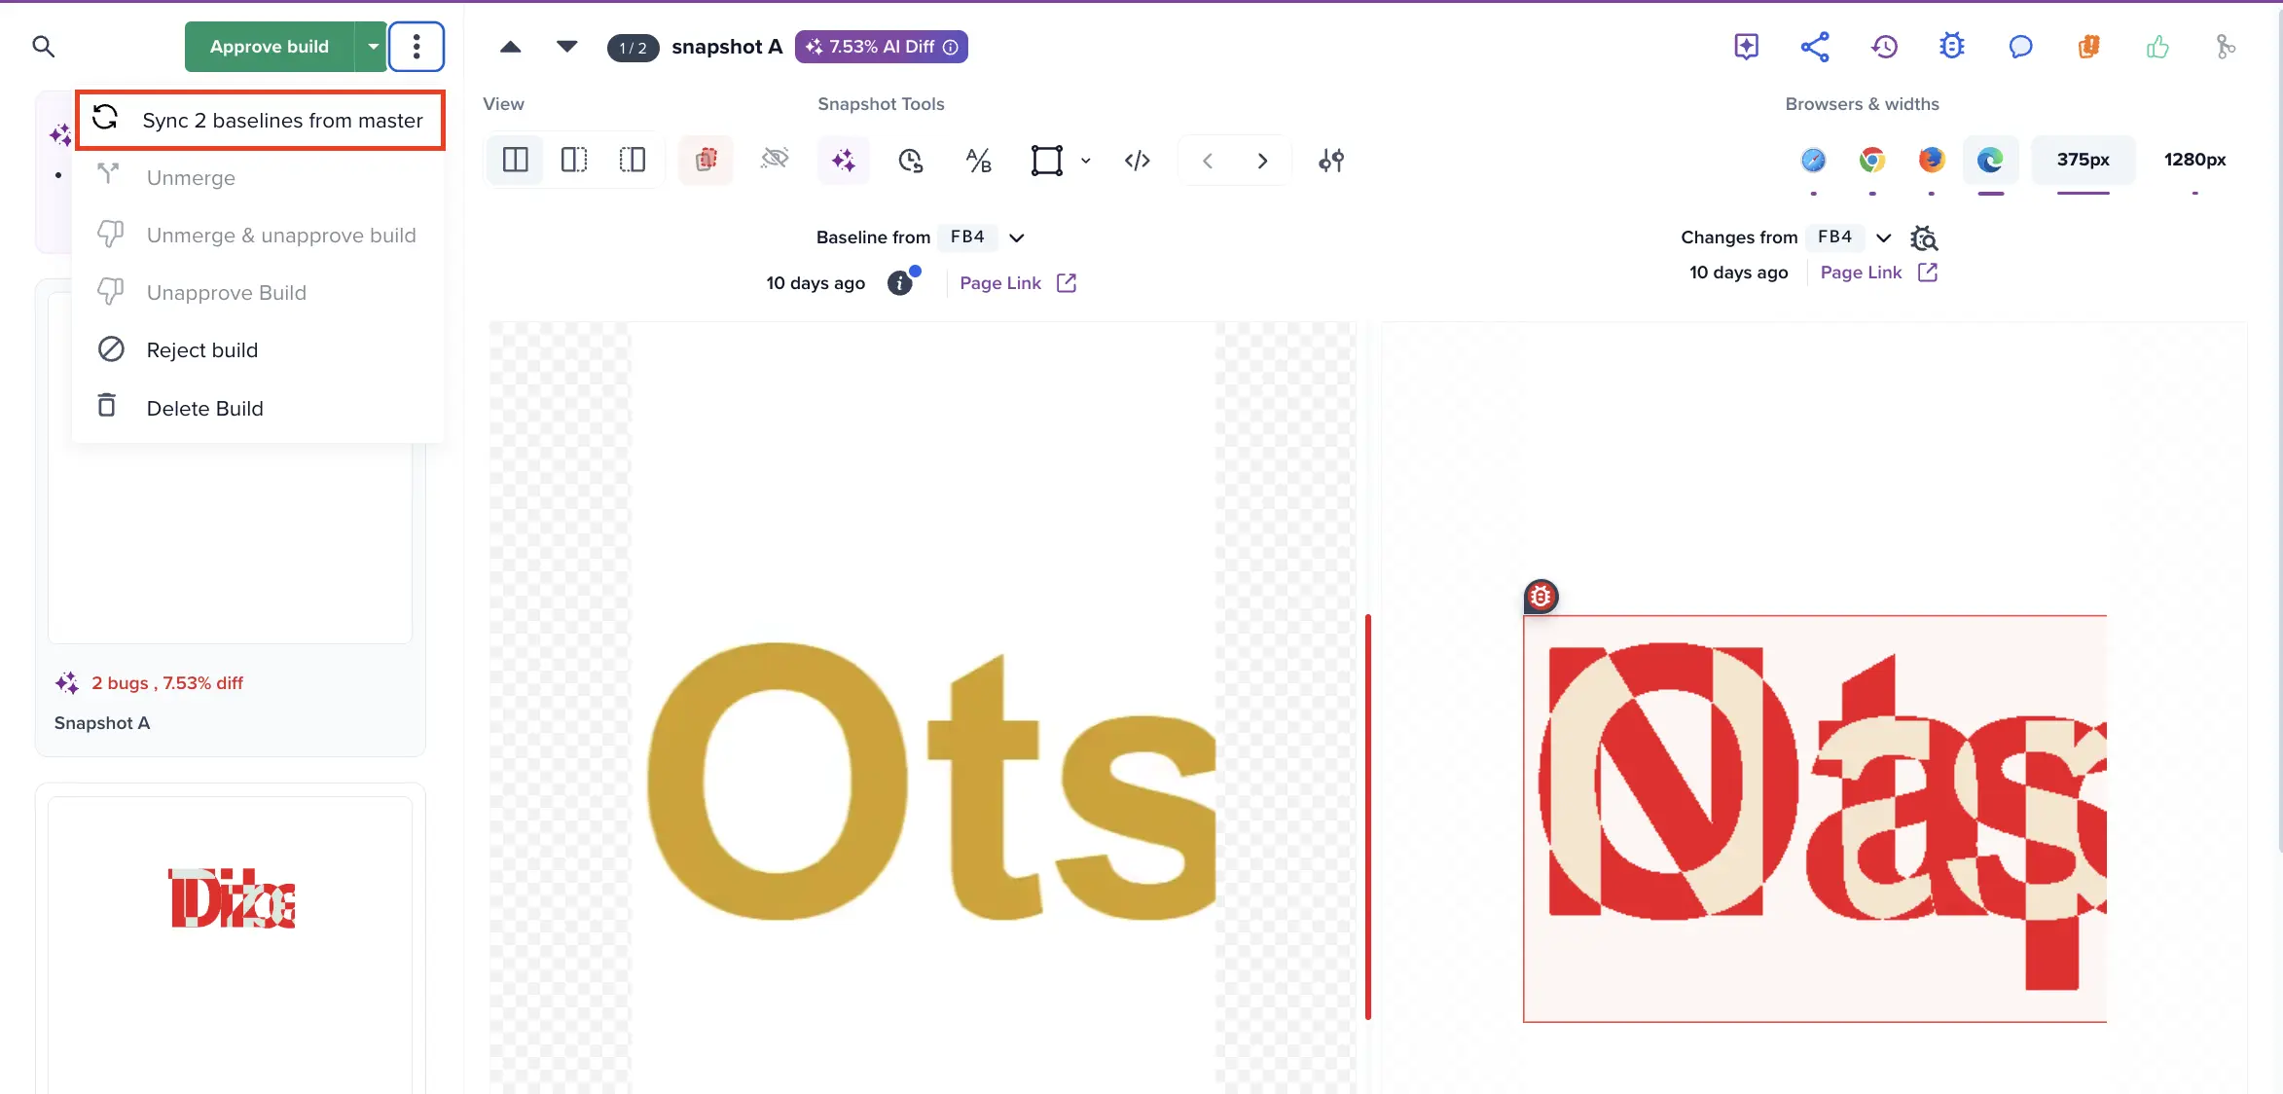Image resolution: width=2283 pixels, height=1094 pixels.
Task: Open the comments speech bubble icon
Action: point(2020,46)
